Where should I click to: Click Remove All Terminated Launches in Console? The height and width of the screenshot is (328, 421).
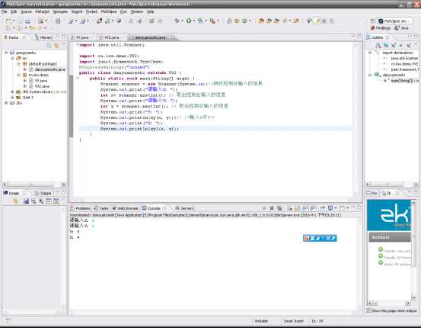click(279, 208)
